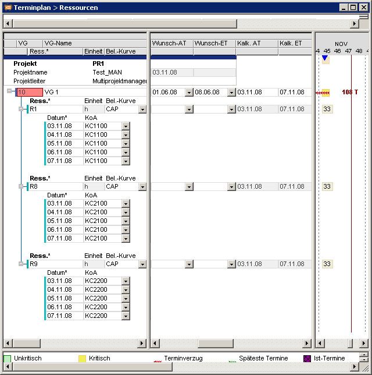Screen dimensions: 372x375
Task: Click left arrow of Gantt pane scrollbar
Action: [x=320, y=344]
